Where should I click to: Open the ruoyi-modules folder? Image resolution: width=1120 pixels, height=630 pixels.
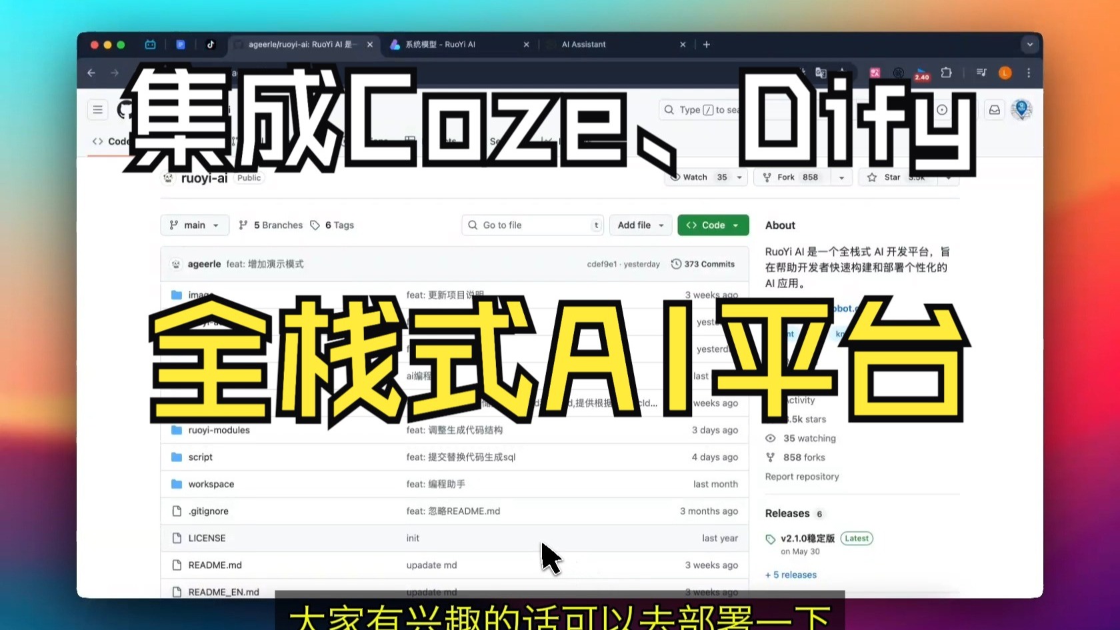219,430
